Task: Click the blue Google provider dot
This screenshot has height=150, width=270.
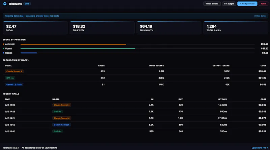Action: tap(3, 53)
